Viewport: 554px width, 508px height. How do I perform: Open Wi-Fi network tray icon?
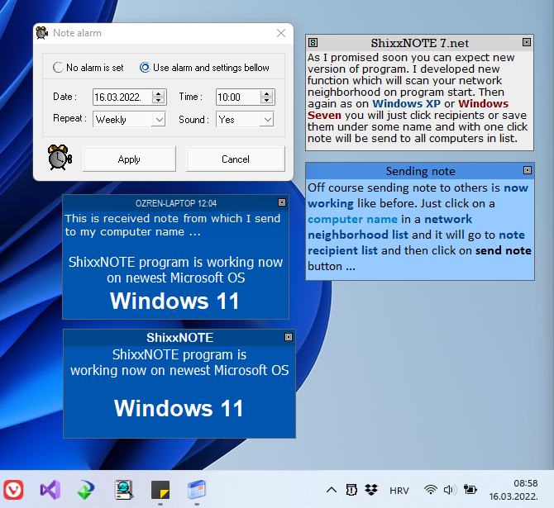click(x=430, y=490)
